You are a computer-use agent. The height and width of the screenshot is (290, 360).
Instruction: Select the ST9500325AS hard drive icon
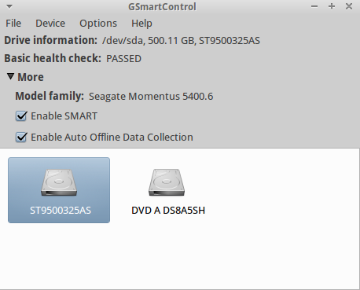click(59, 182)
